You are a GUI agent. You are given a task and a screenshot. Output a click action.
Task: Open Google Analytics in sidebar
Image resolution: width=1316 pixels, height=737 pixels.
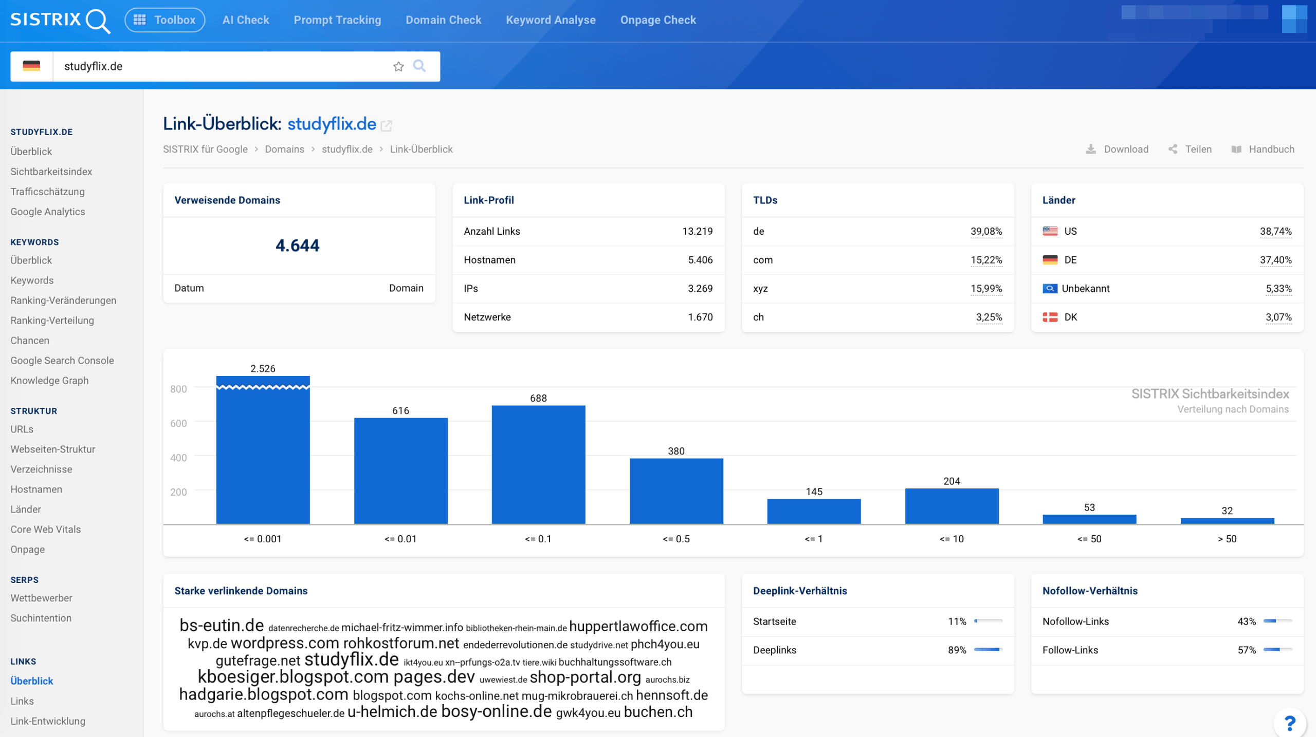pyautogui.click(x=48, y=212)
